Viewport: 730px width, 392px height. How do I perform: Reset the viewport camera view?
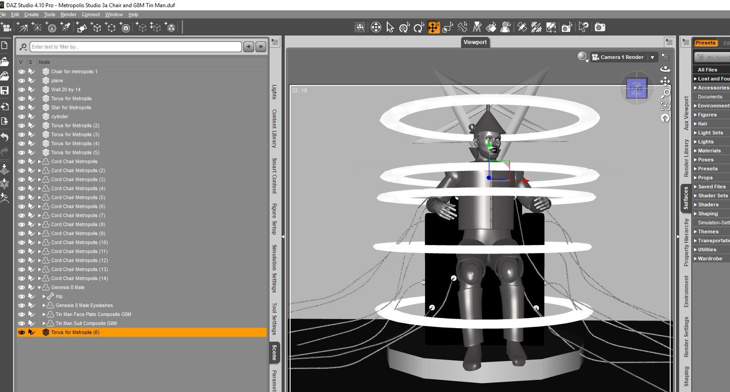(x=665, y=118)
